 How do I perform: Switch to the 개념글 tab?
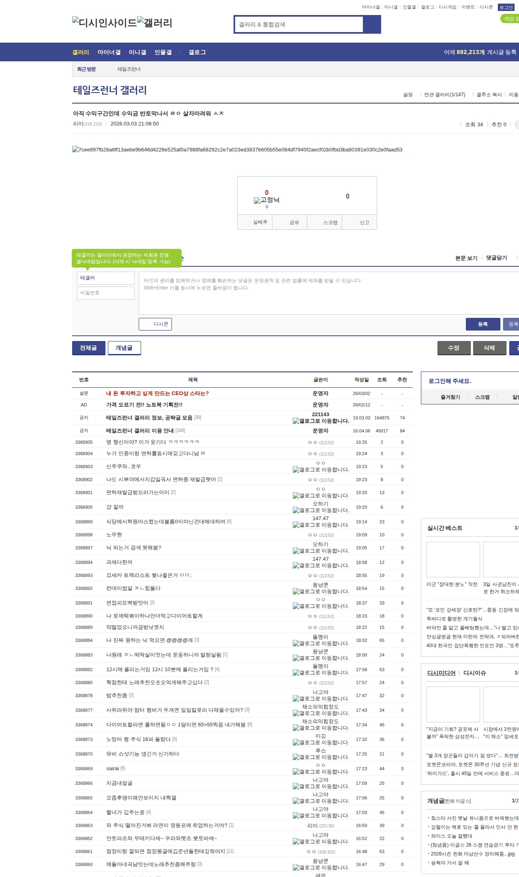124,348
